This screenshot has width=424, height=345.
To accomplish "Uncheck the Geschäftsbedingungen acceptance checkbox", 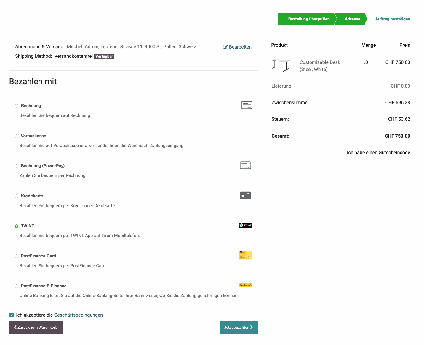I will (x=12, y=315).
